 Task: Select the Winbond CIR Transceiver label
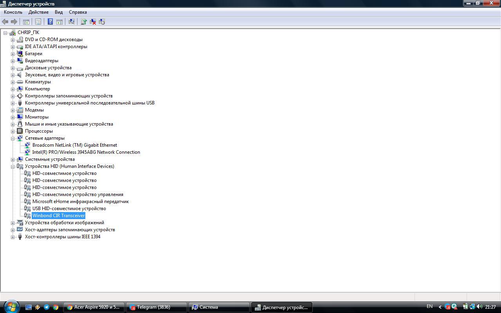pos(59,216)
